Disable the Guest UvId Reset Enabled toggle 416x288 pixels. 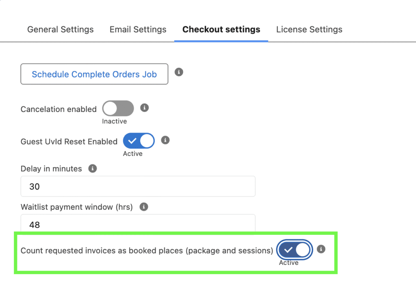pos(139,141)
